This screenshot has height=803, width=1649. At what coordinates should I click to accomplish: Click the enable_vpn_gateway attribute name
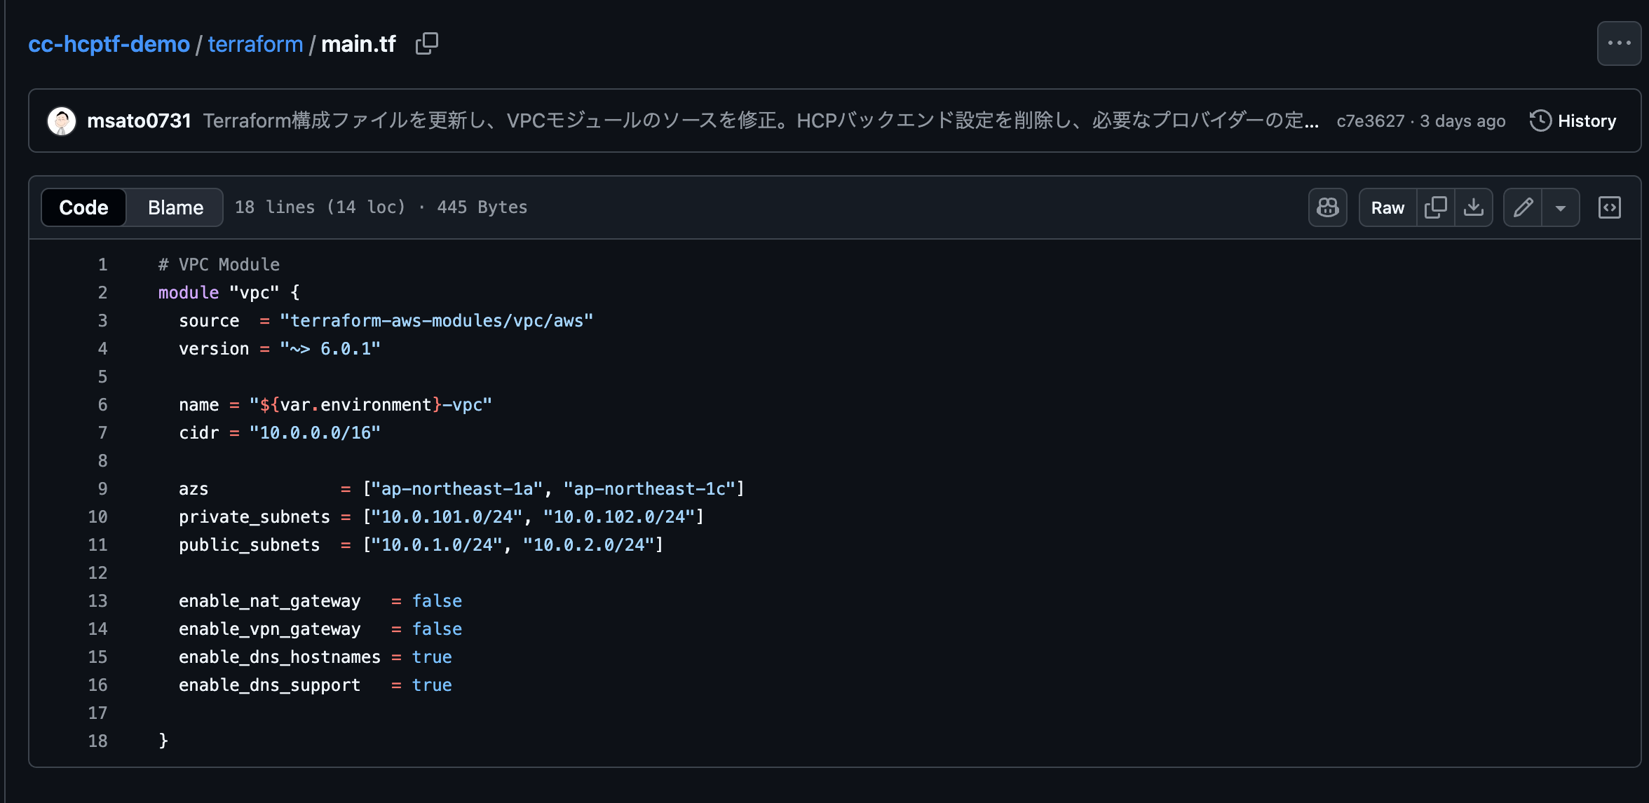tap(269, 629)
